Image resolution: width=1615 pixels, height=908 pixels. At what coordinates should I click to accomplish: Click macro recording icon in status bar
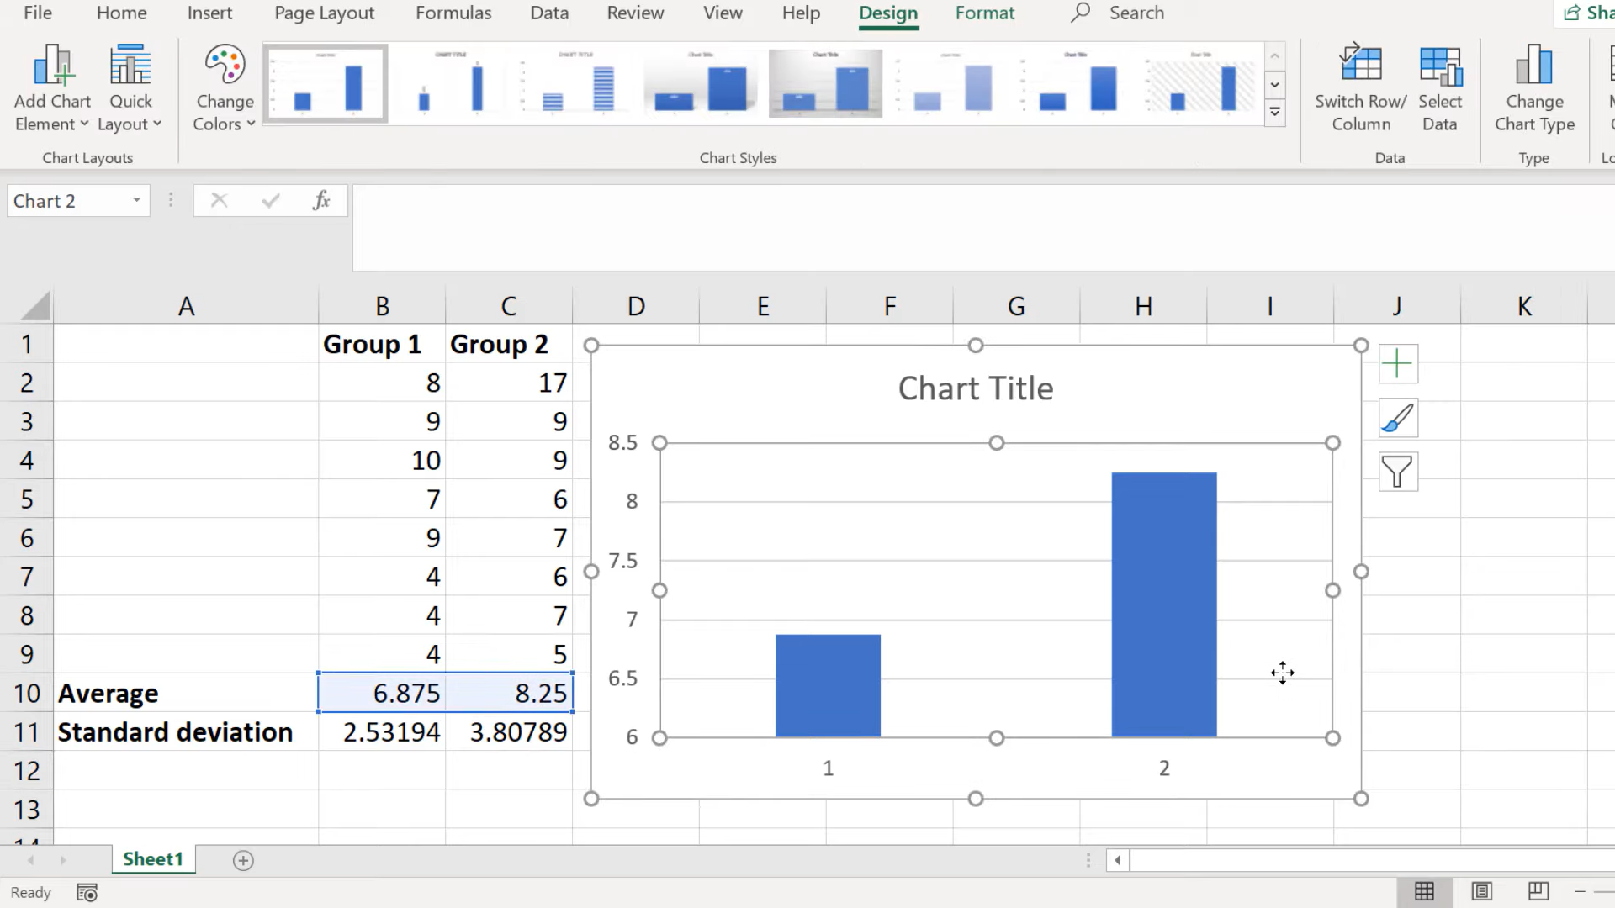(x=87, y=893)
